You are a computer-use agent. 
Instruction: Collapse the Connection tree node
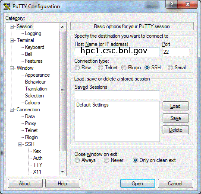[x=12, y=110]
